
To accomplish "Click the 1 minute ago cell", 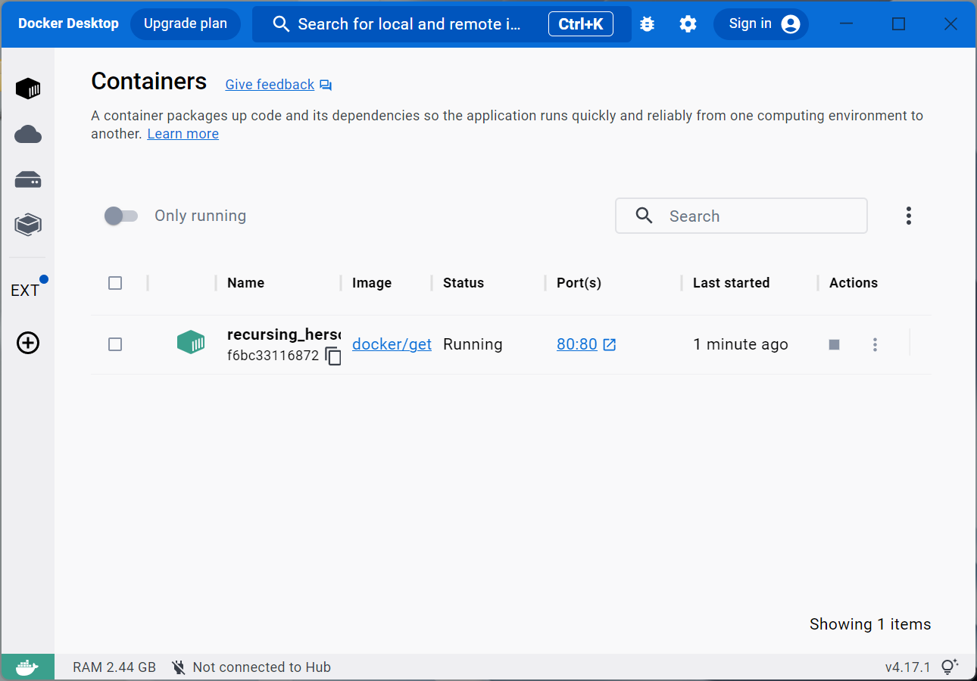I will [741, 344].
